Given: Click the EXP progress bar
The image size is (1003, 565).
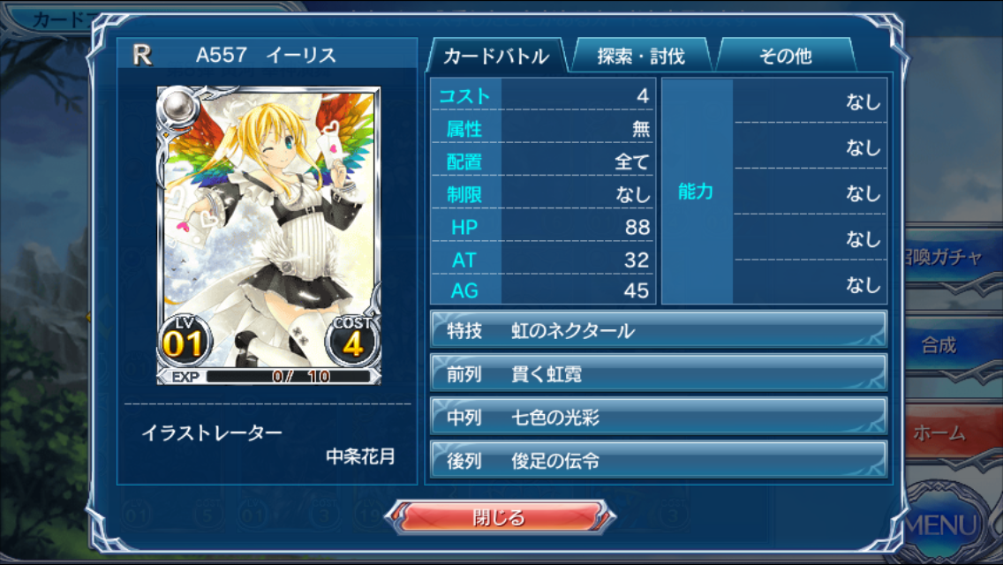Looking at the screenshot, I should [288, 376].
